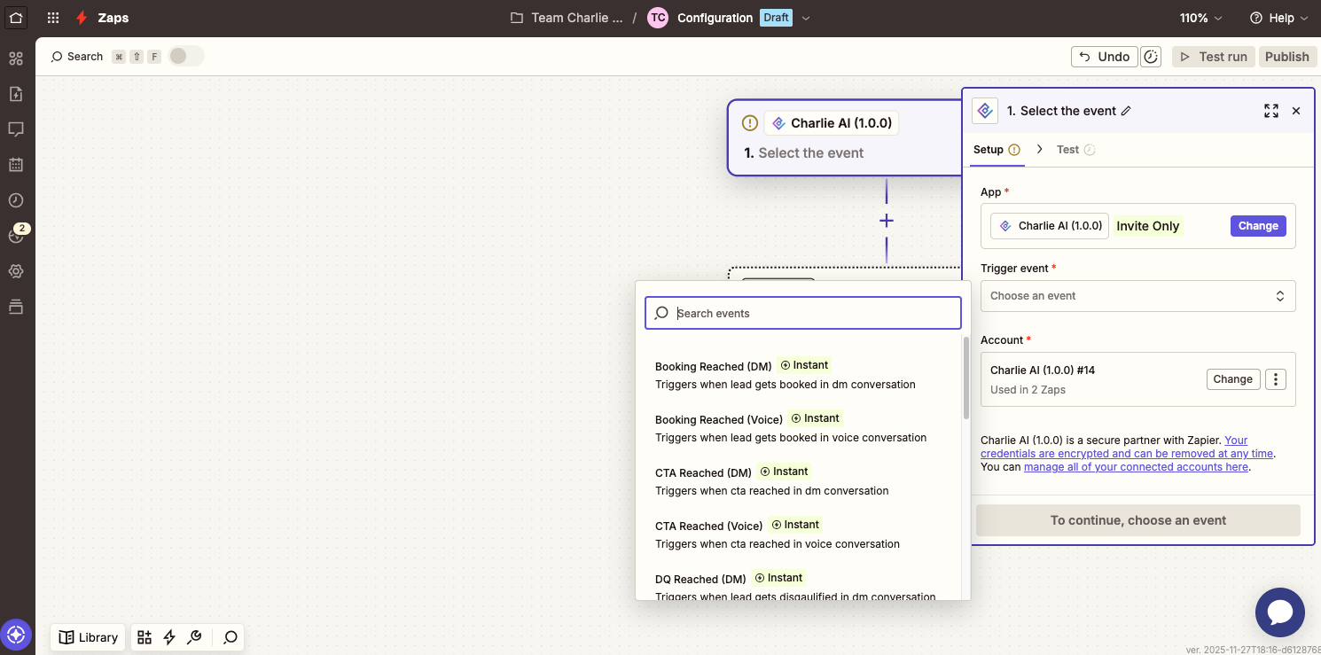Click the magnifier icon in bottom toolbar
The width and height of the screenshot is (1321, 655).
coord(231,637)
